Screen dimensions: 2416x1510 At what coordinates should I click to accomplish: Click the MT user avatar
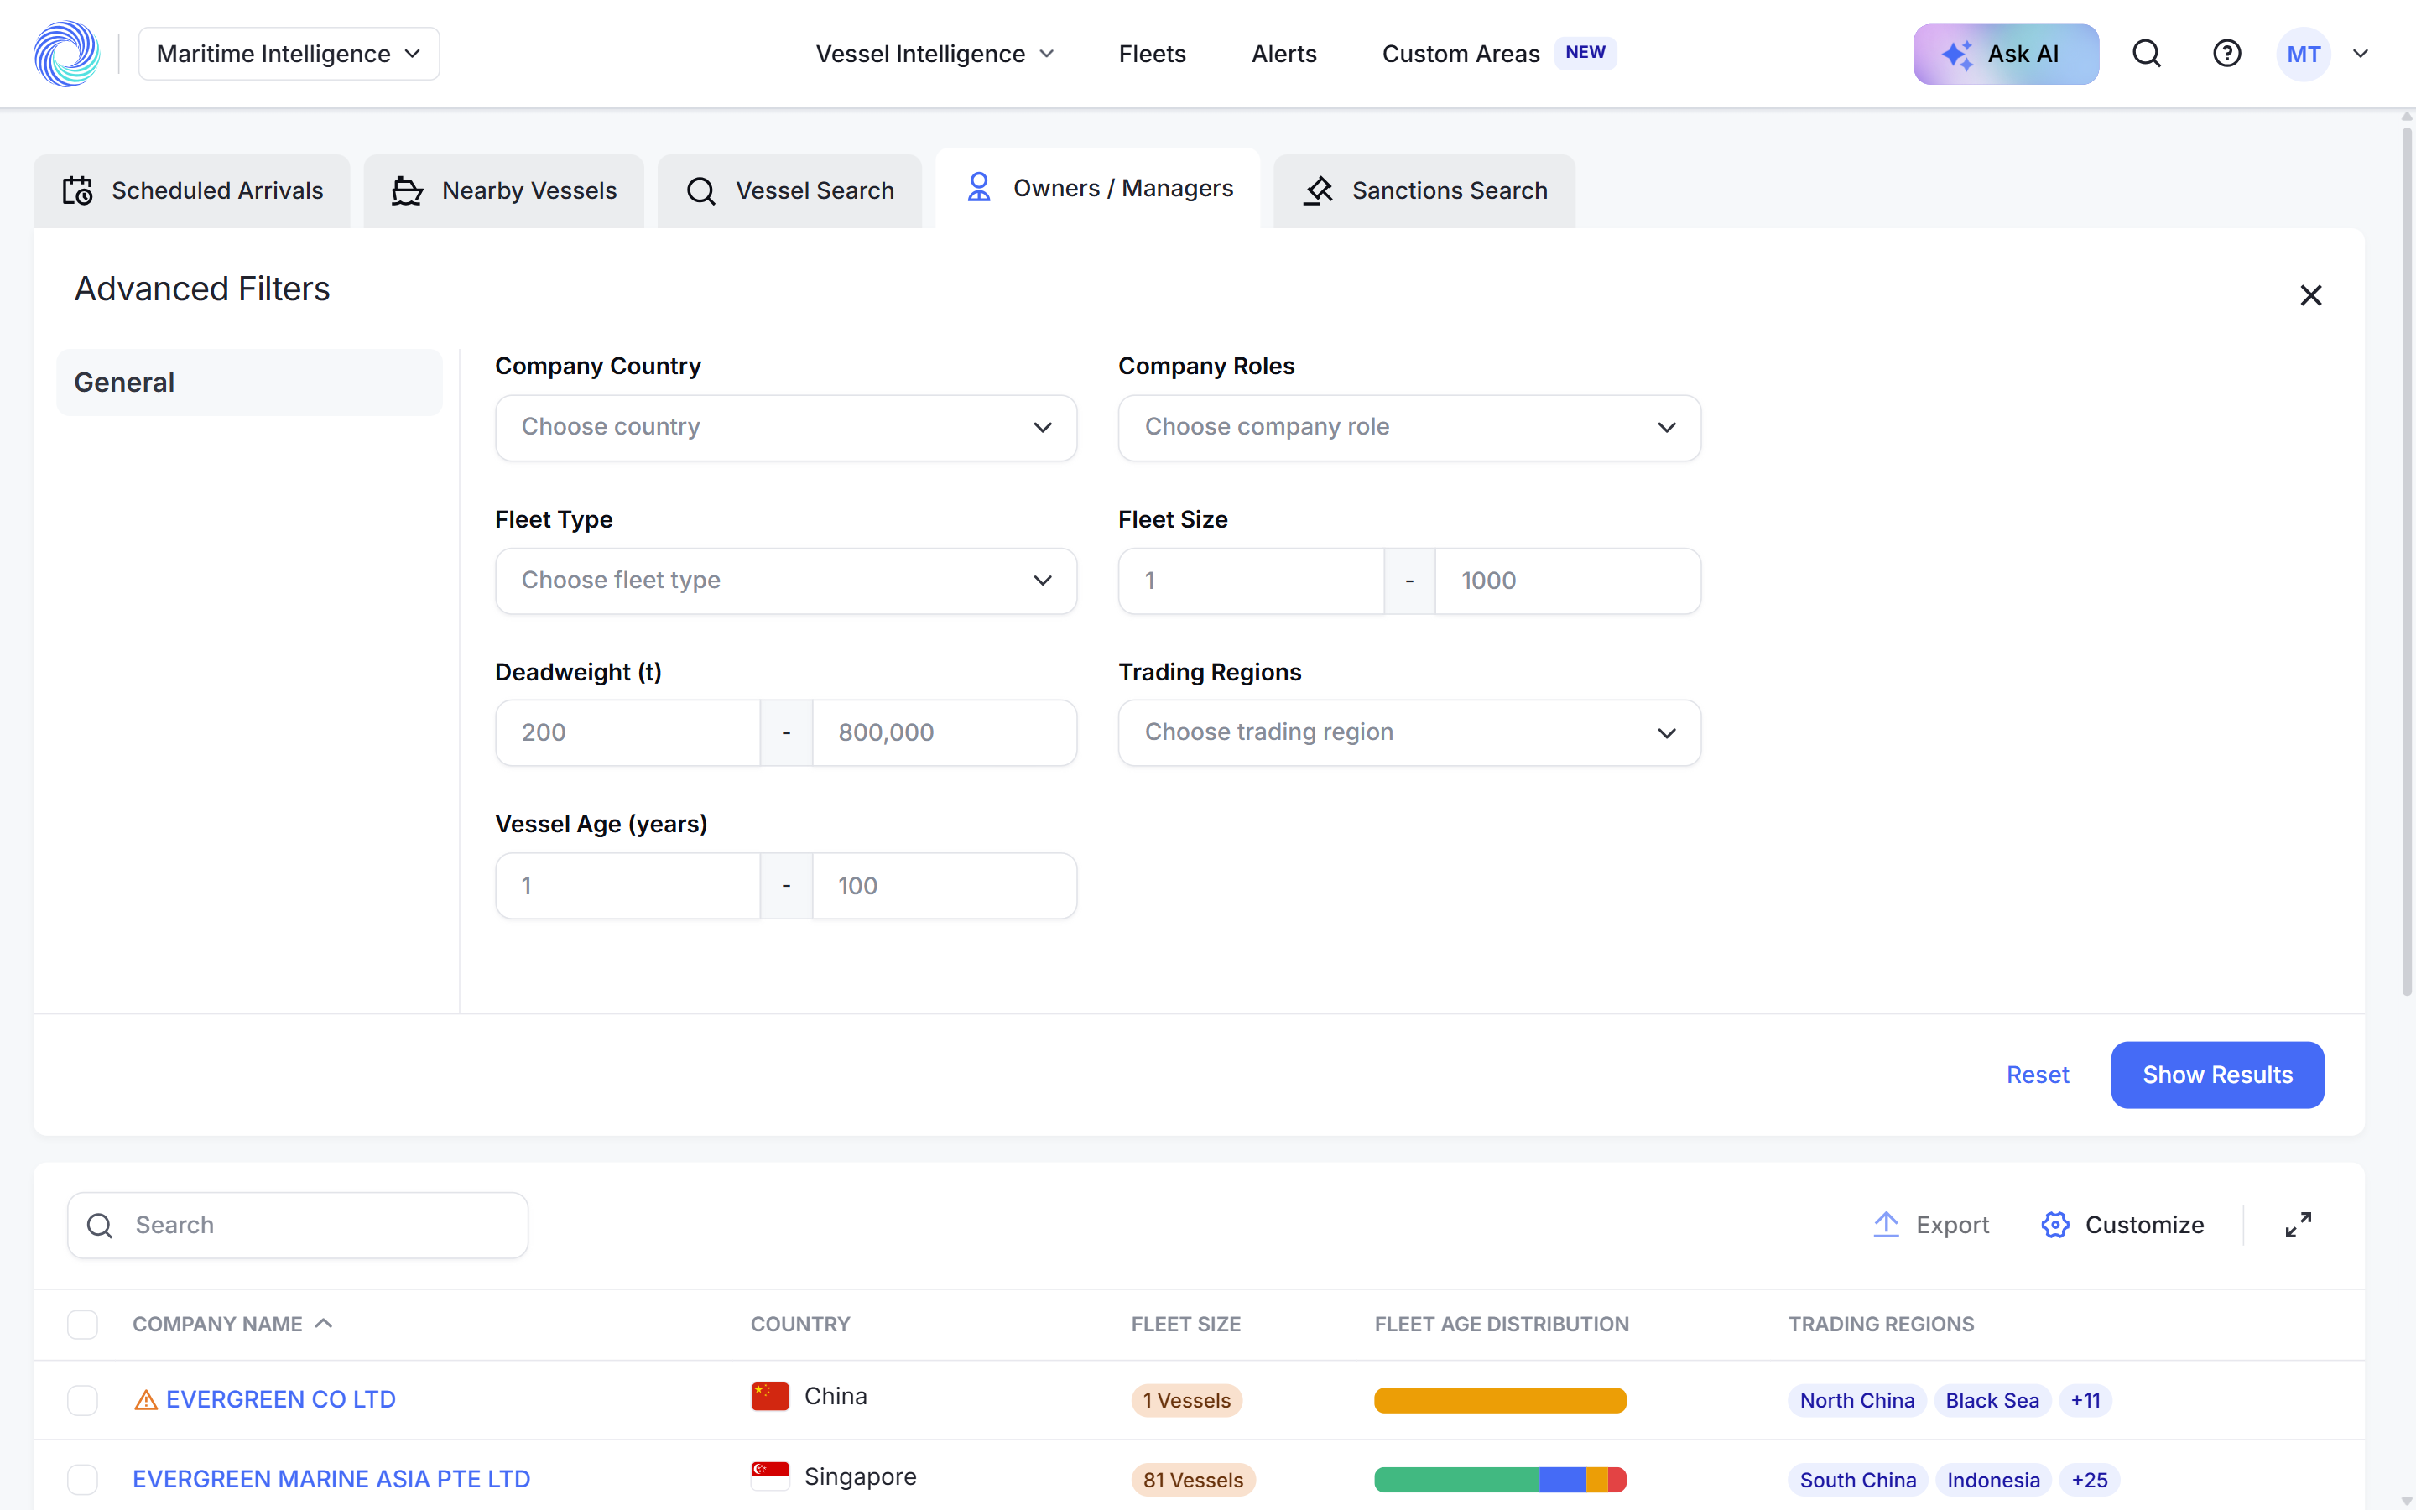pos(2304,54)
